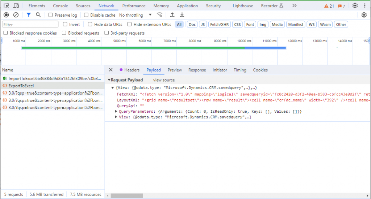
Task: Open DevTools main settings gear
Action: [355, 6]
